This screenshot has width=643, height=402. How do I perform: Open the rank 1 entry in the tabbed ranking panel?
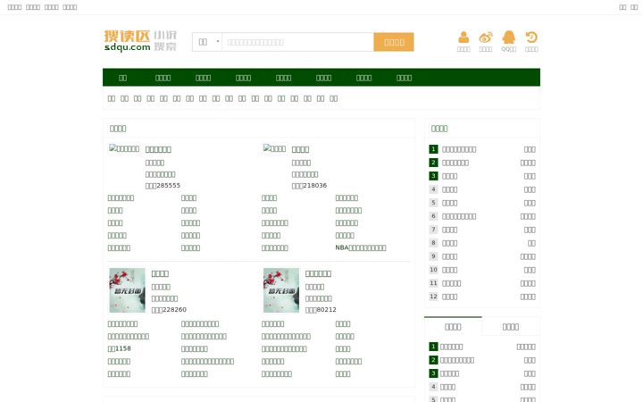coord(452,347)
